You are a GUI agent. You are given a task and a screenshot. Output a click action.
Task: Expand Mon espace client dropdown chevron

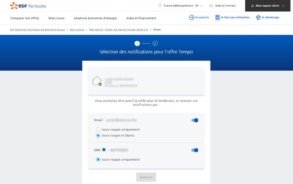pyautogui.click(x=283, y=6)
